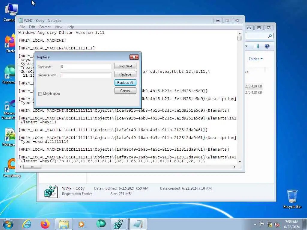Click the "Element"=hex:11 line
Viewport: 307px width, 230px height.
37,122
